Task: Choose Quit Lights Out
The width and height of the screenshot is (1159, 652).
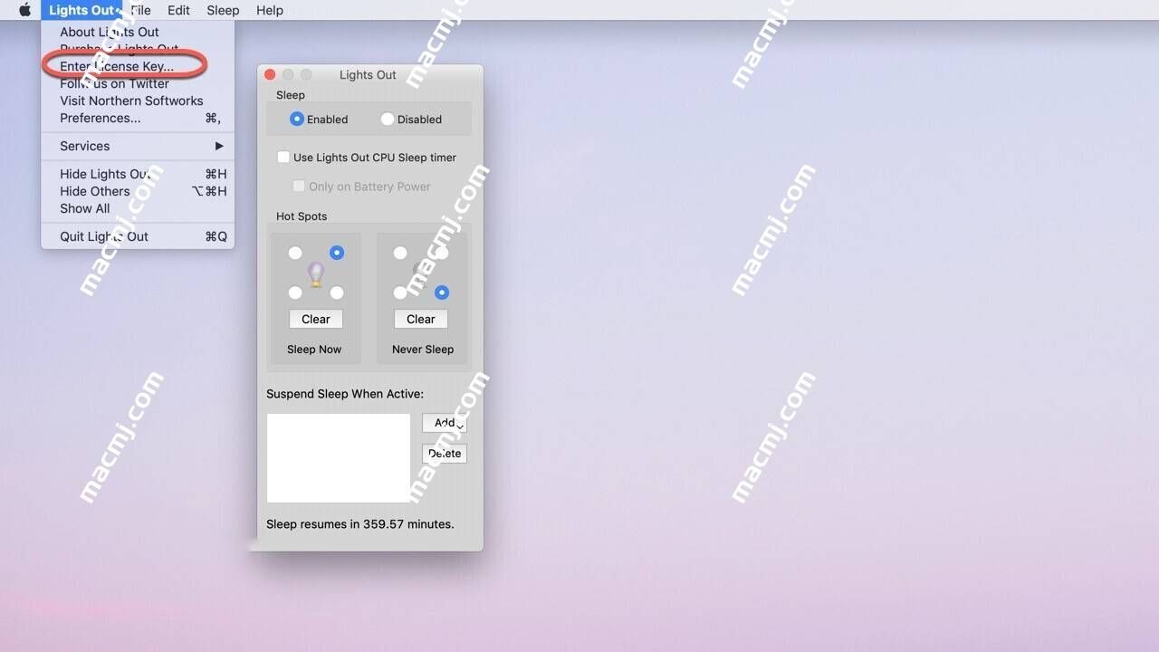Action: tap(138, 236)
